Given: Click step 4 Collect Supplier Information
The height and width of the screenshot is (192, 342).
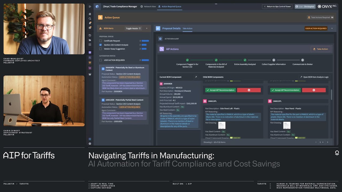Looking at the screenshot, I should (274, 60).
